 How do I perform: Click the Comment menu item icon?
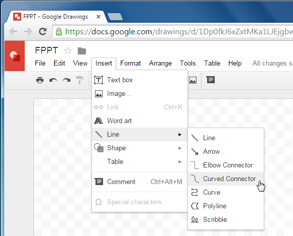(x=99, y=182)
